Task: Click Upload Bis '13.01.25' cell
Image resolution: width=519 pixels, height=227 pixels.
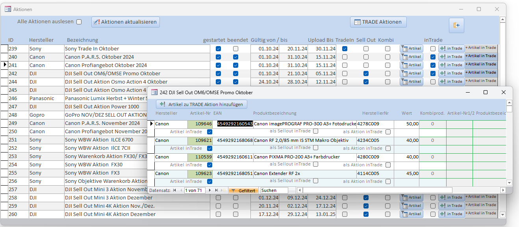Action: pos(322,214)
